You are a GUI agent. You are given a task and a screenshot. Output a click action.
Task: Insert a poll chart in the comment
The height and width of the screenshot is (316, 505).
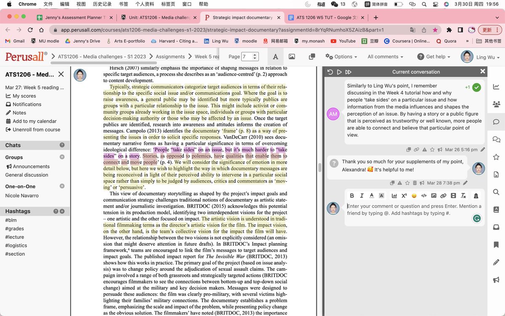pos(394,195)
